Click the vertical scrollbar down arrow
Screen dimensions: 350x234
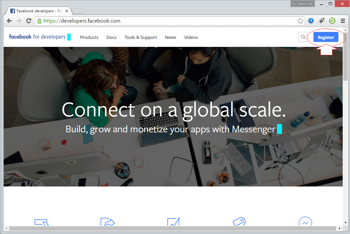346,223
